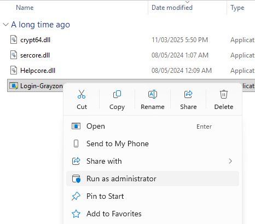Click the Cut scissors icon
The image size is (255, 224).
click(82, 94)
